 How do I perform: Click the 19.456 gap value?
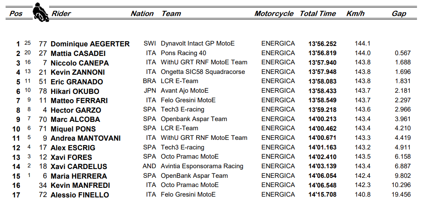click(402, 195)
